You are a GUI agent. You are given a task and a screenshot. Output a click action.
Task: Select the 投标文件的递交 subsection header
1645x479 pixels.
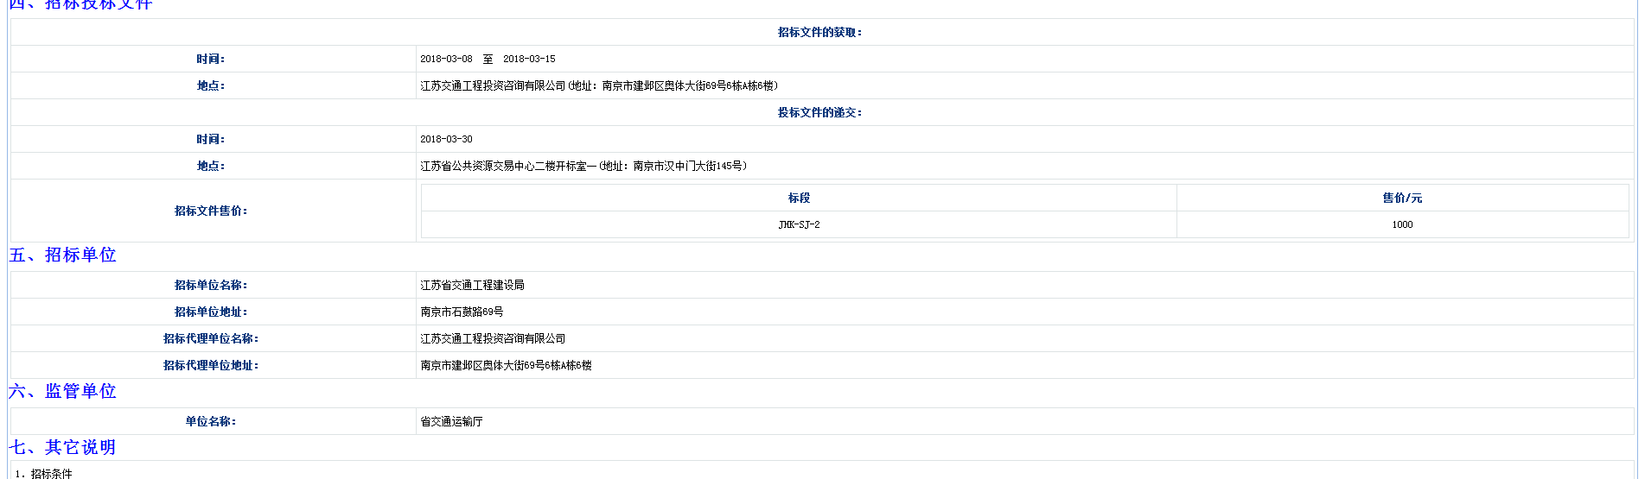tap(819, 112)
